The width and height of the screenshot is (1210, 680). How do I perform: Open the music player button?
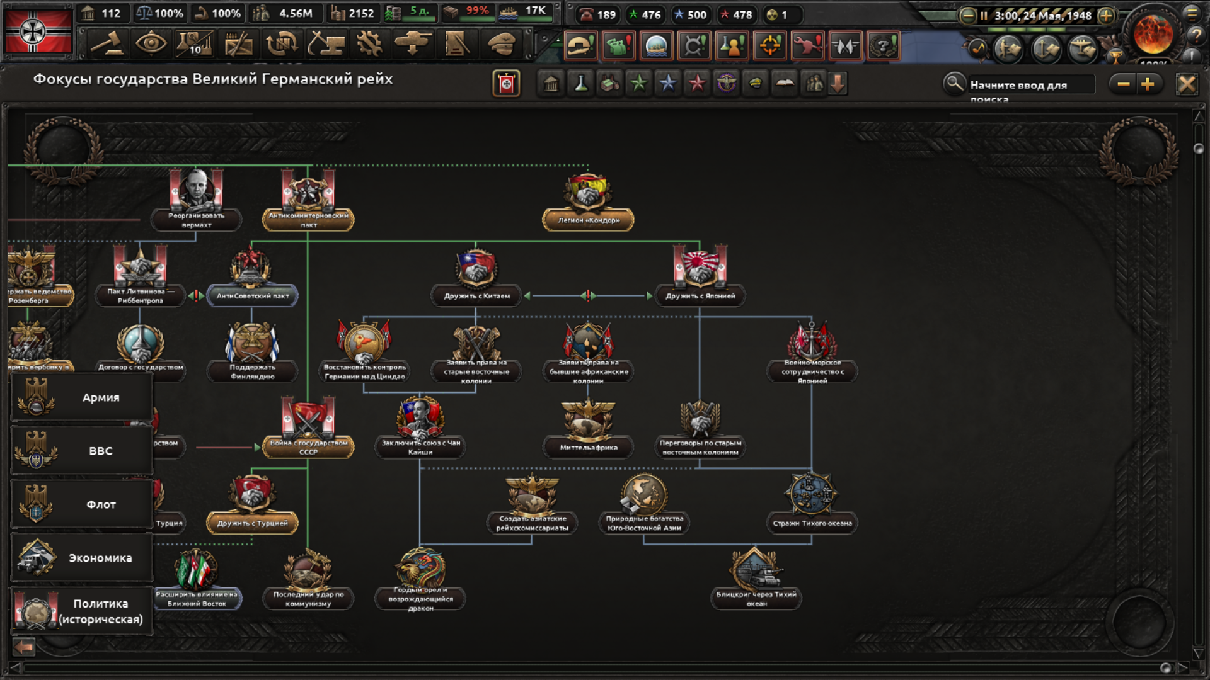tap(976, 47)
